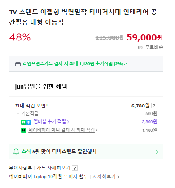The width and height of the screenshot is (175, 188).
Task: Open the 멤버십 추가 적립 link
Action: (x=50, y=121)
